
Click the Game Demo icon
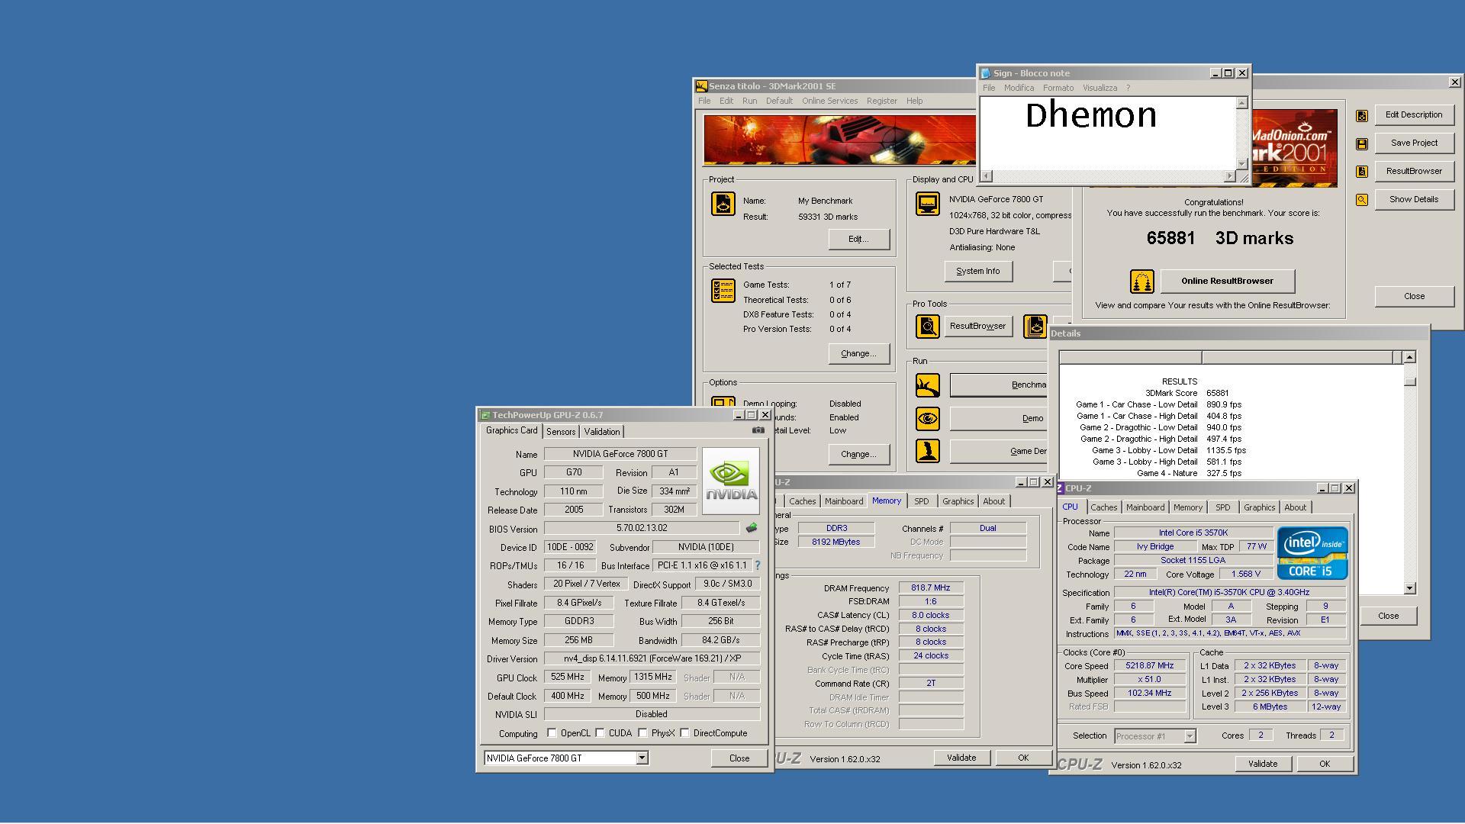point(928,451)
